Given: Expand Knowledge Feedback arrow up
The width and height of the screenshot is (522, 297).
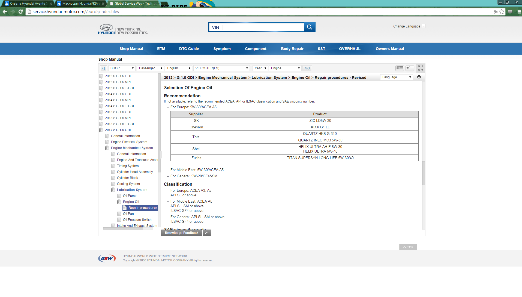Looking at the screenshot, I should pos(207,233).
